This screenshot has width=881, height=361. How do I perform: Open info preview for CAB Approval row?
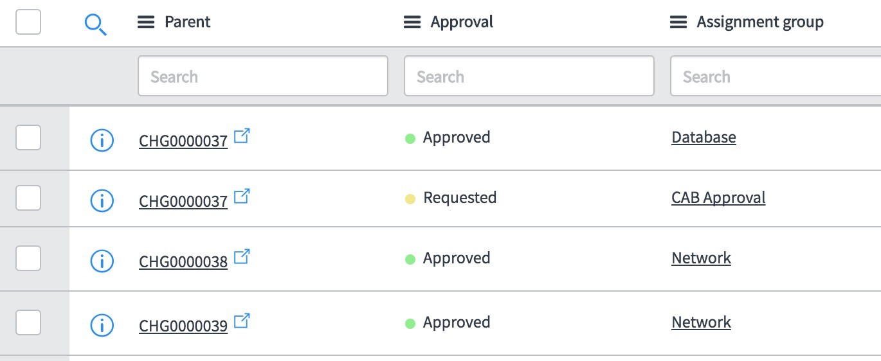click(x=102, y=200)
